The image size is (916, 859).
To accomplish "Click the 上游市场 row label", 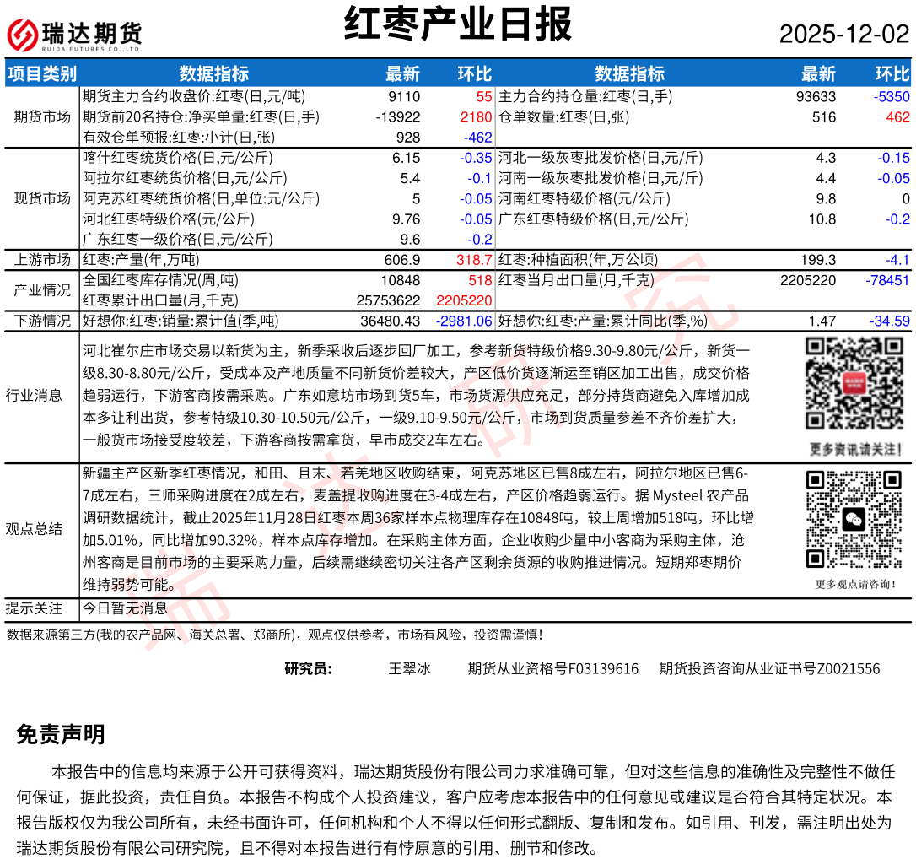I will click(42, 260).
